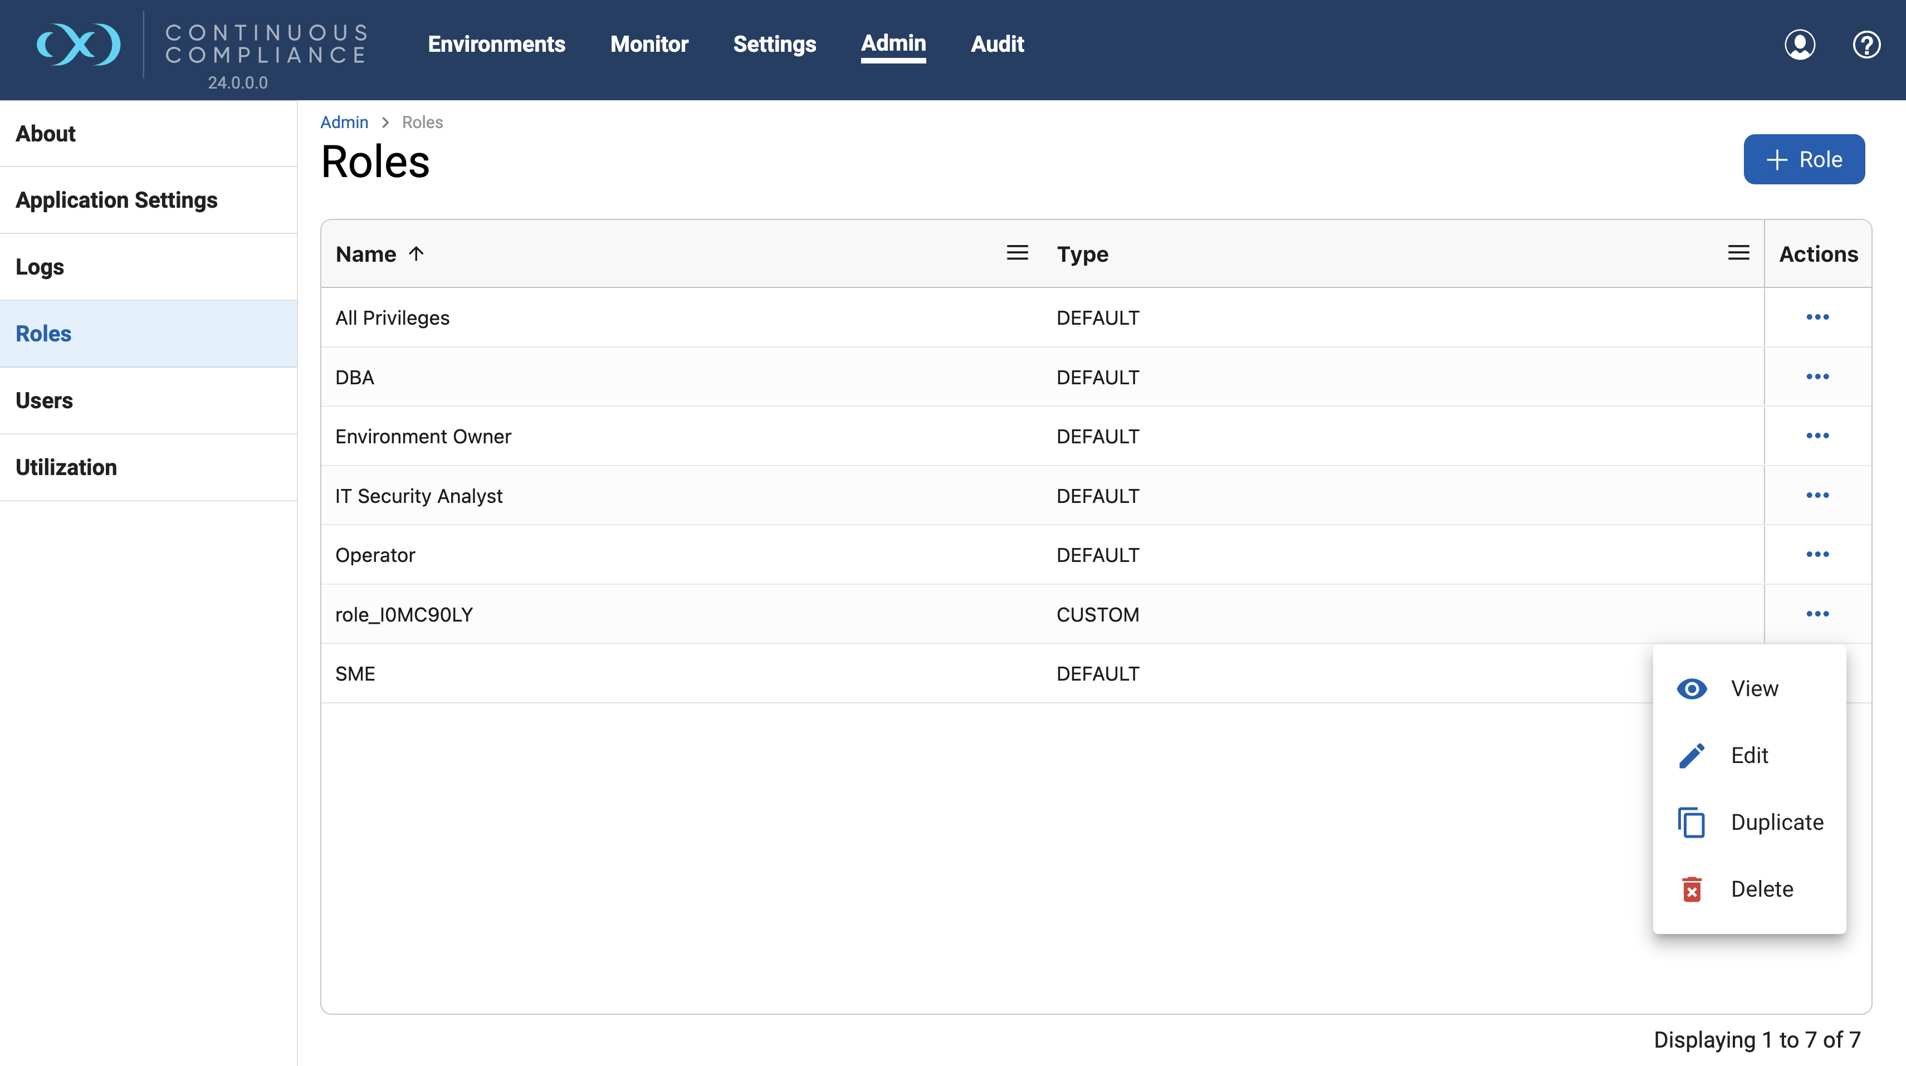Select the View eye icon in menu
This screenshot has width=1906, height=1066.
[1693, 688]
